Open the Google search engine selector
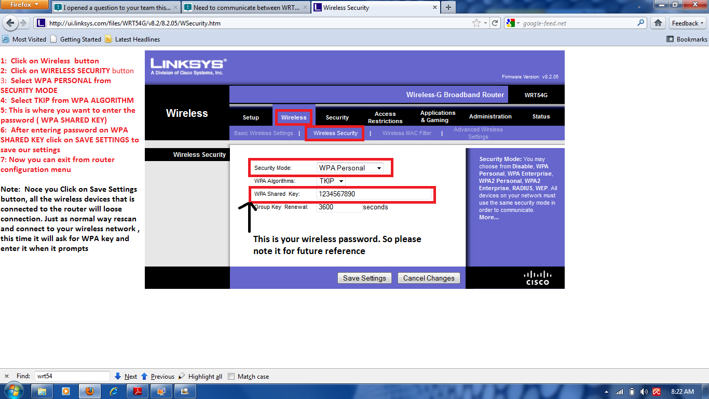The height and width of the screenshot is (399, 709). (x=513, y=23)
